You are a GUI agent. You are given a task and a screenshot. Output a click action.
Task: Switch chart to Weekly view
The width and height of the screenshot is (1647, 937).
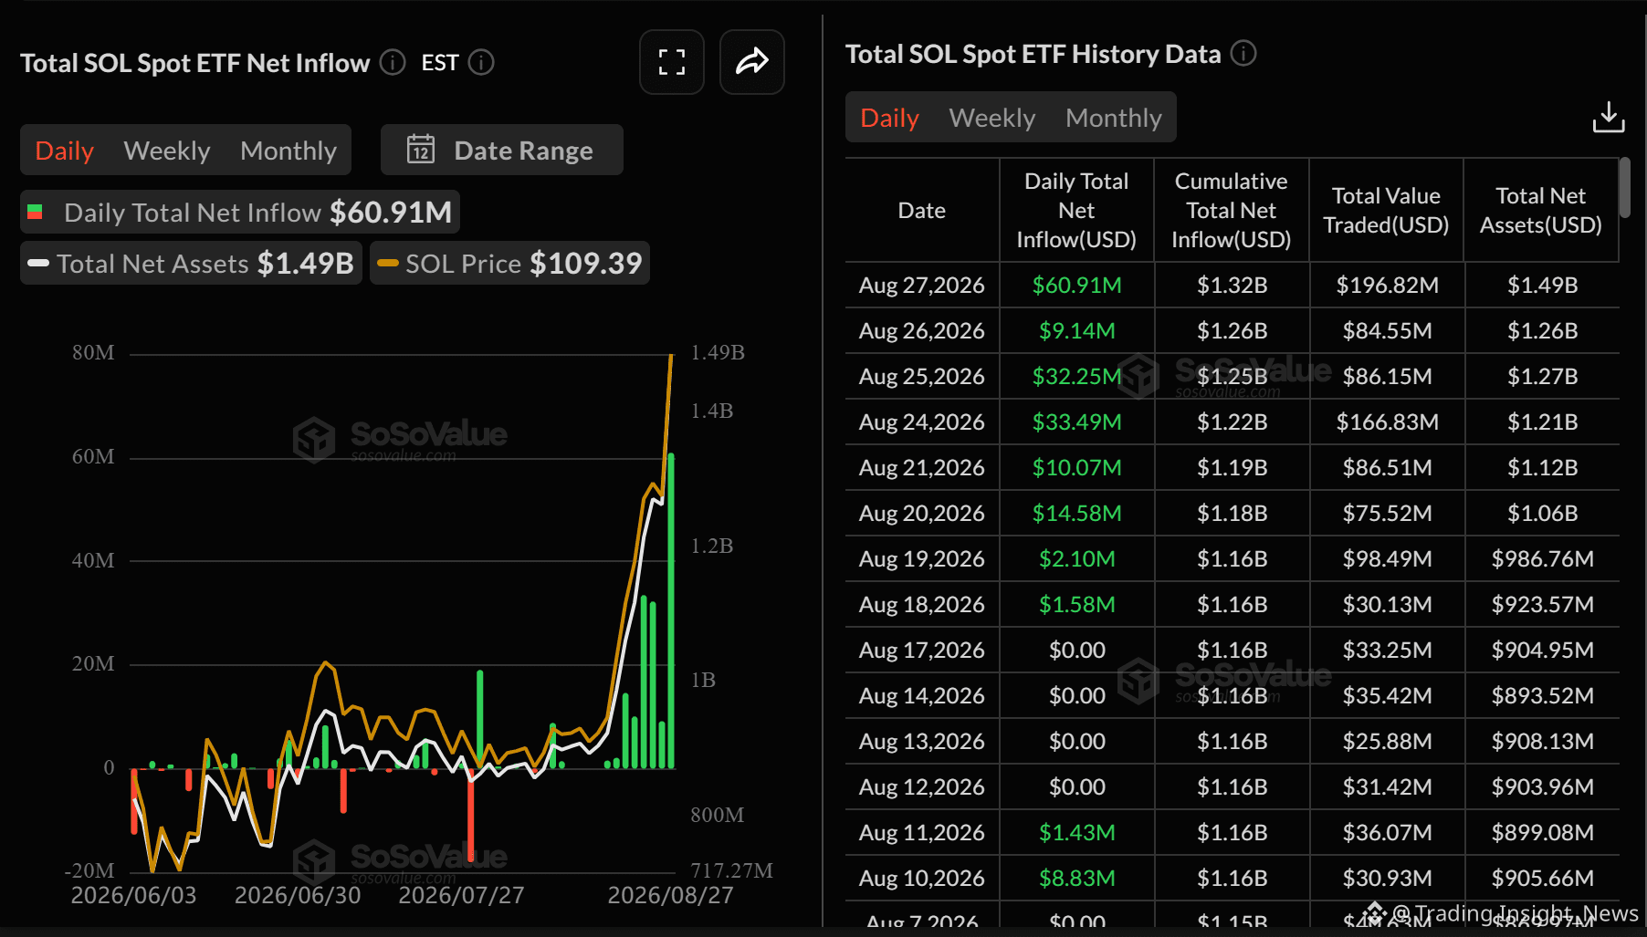tap(167, 151)
